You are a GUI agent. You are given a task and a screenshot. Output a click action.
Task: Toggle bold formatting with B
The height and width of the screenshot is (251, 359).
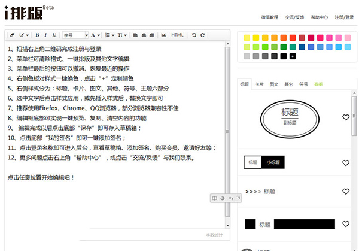tap(37, 35)
